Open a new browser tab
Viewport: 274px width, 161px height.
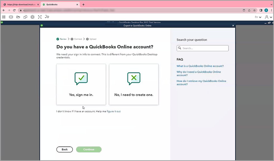[x=83, y=4]
